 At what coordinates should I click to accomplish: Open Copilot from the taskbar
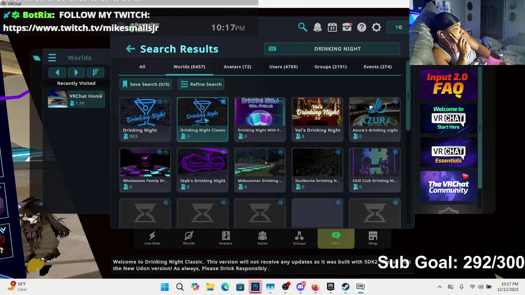195,287
